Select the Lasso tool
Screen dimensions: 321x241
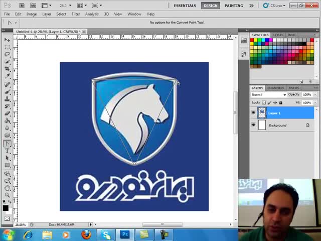[x=7, y=54]
